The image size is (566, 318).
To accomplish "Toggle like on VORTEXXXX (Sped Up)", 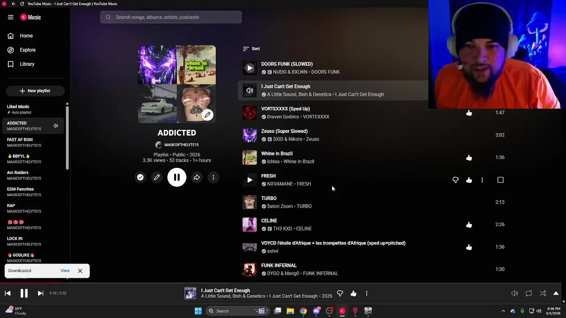I will pyautogui.click(x=469, y=113).
